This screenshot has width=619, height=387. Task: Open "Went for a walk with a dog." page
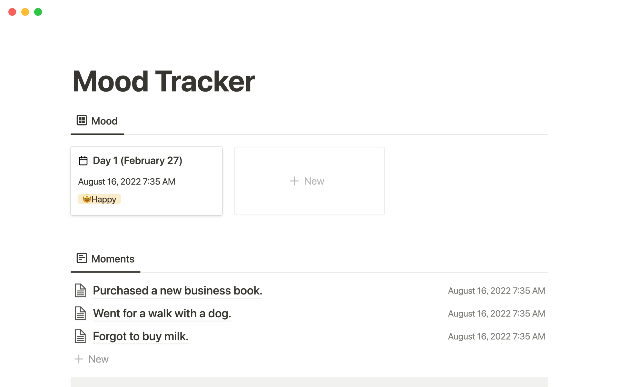click(162, 313)
